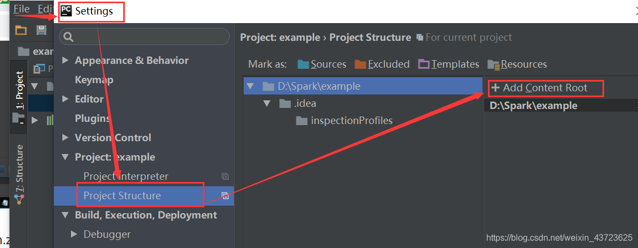Open the 7: Structure tool window tab
Image resolution: width=638 pixels, height=248 pixels.
(x=19, y=169)
